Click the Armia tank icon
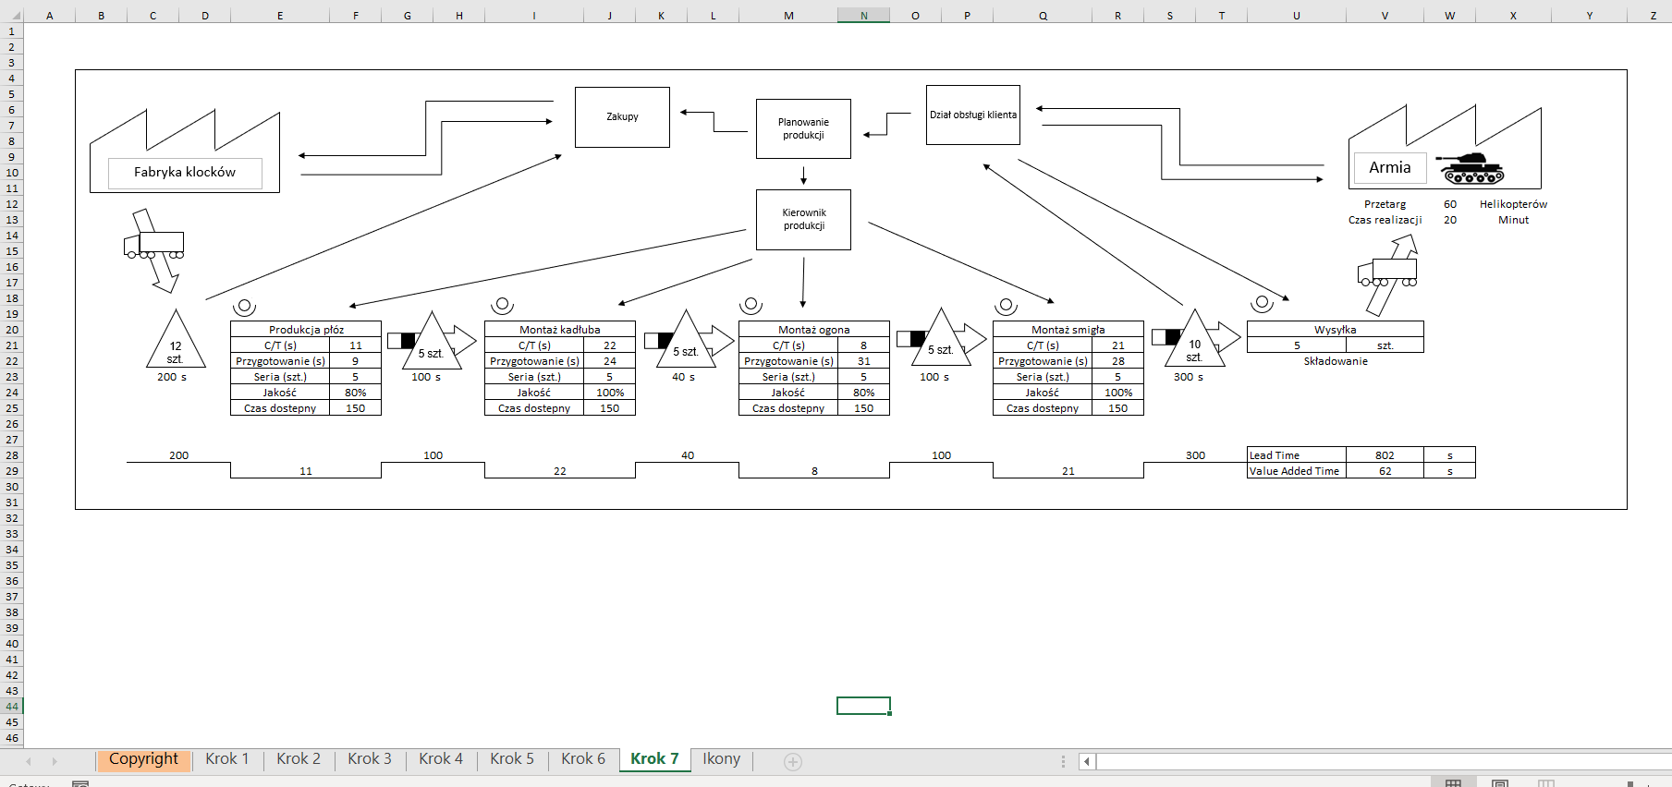Screen dimensions: 1672x787 pos(1472,168)
